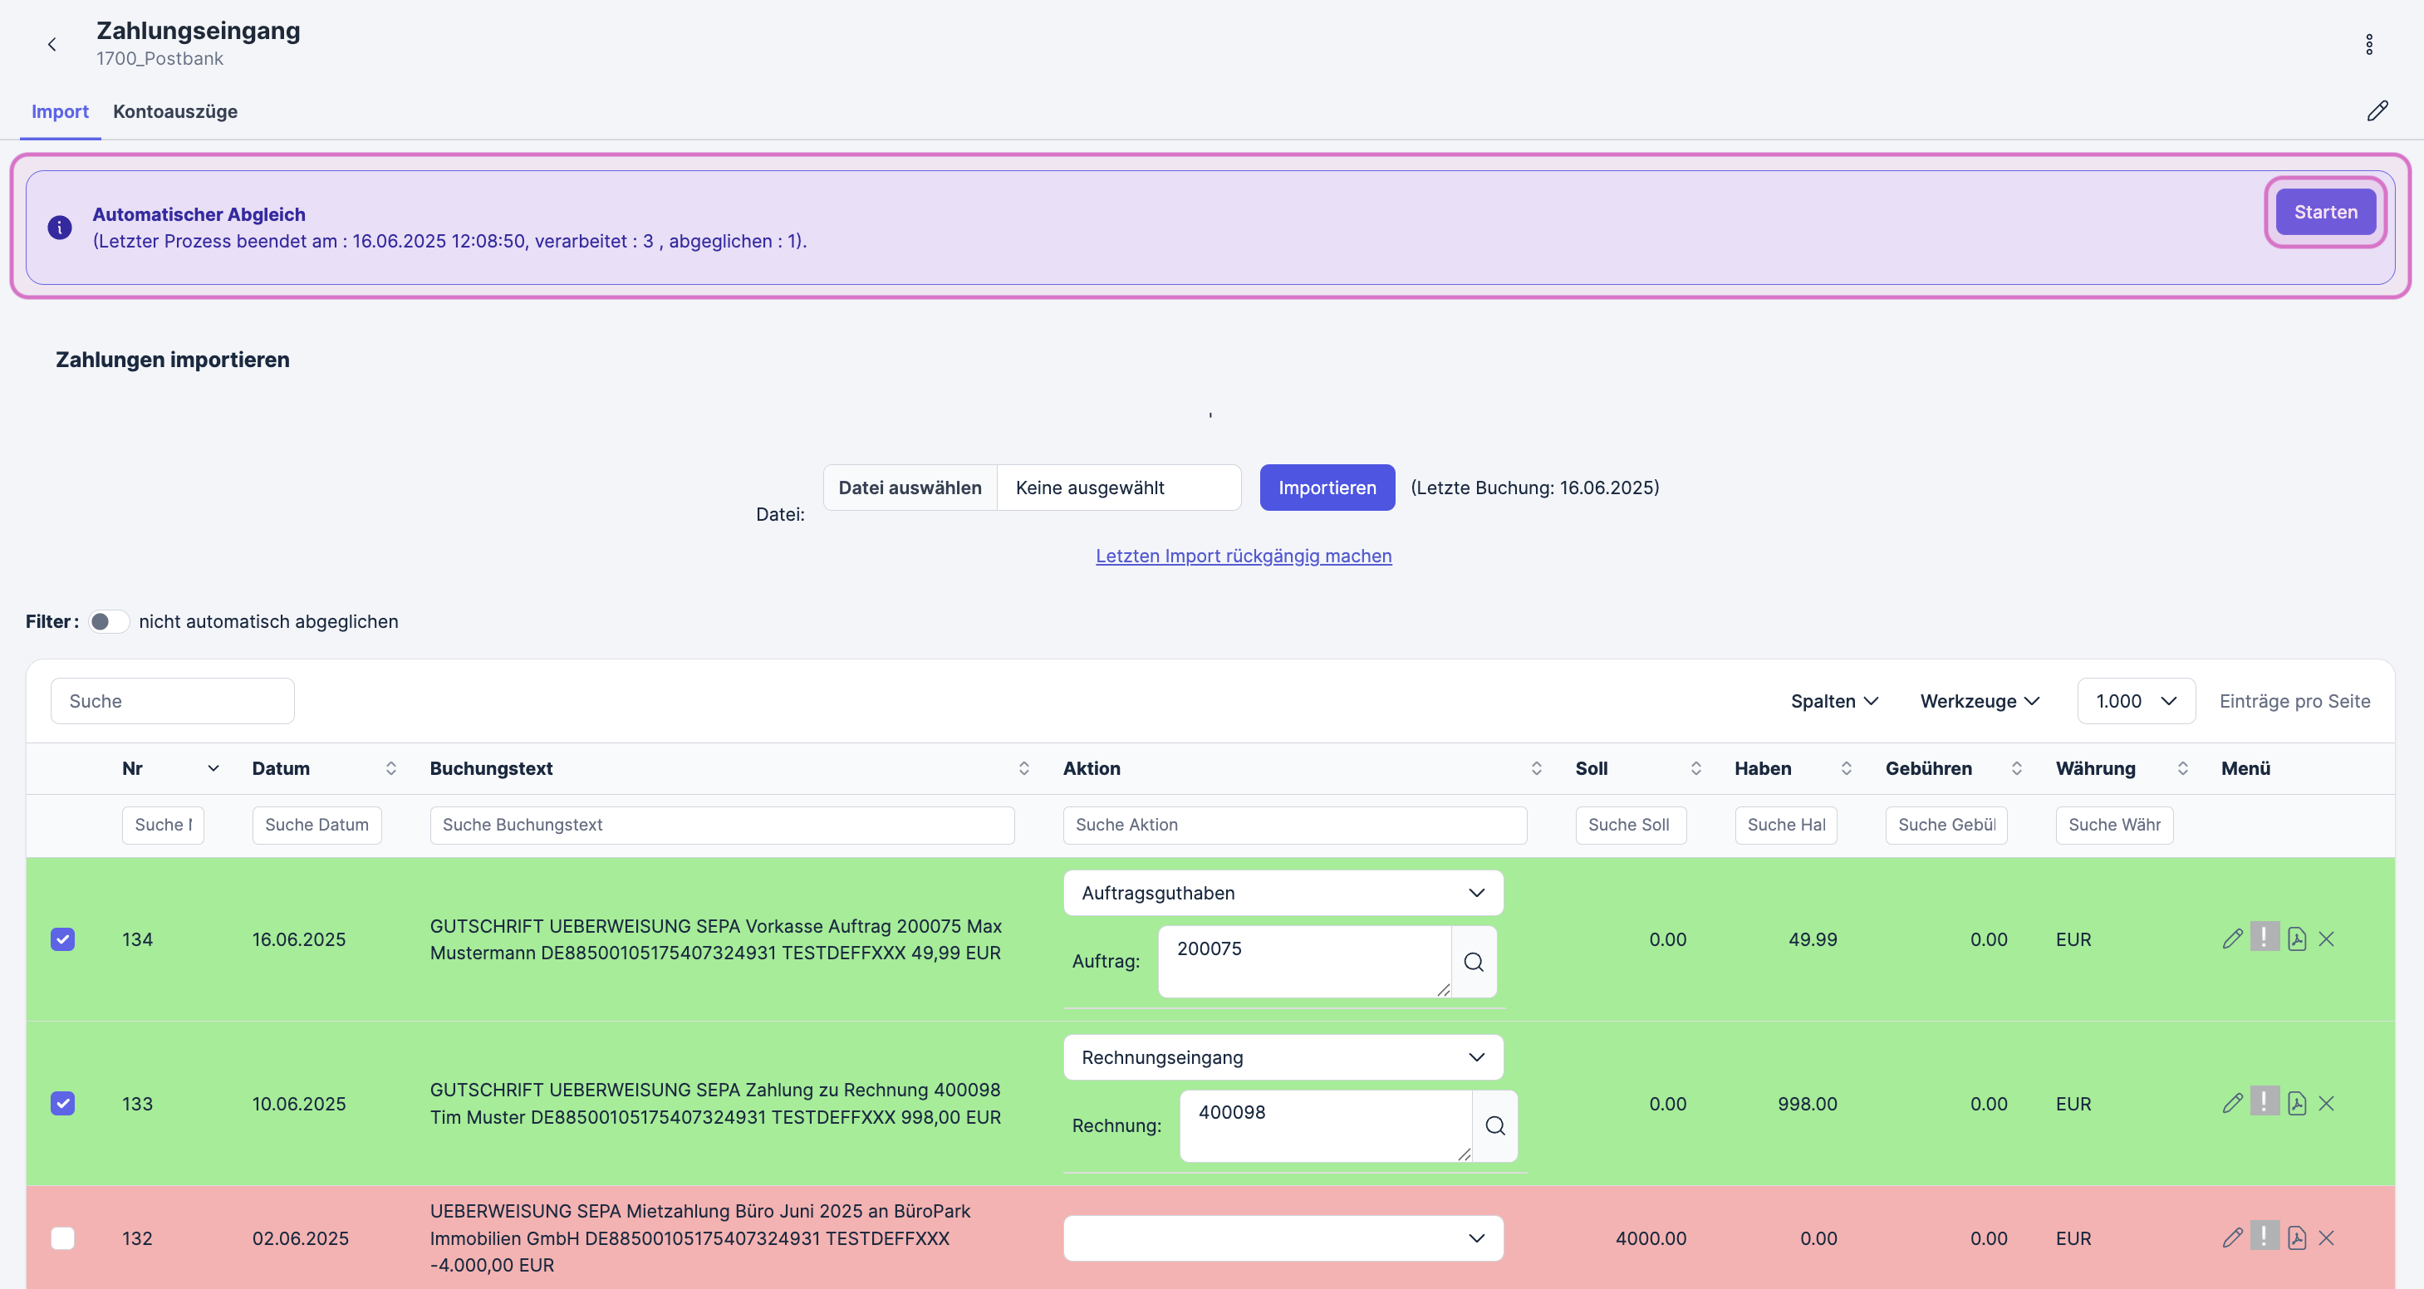Click search icon next to Auftrag 200075
Viewport: 2424px width, 1289px height.
(x=1474, y=962)
